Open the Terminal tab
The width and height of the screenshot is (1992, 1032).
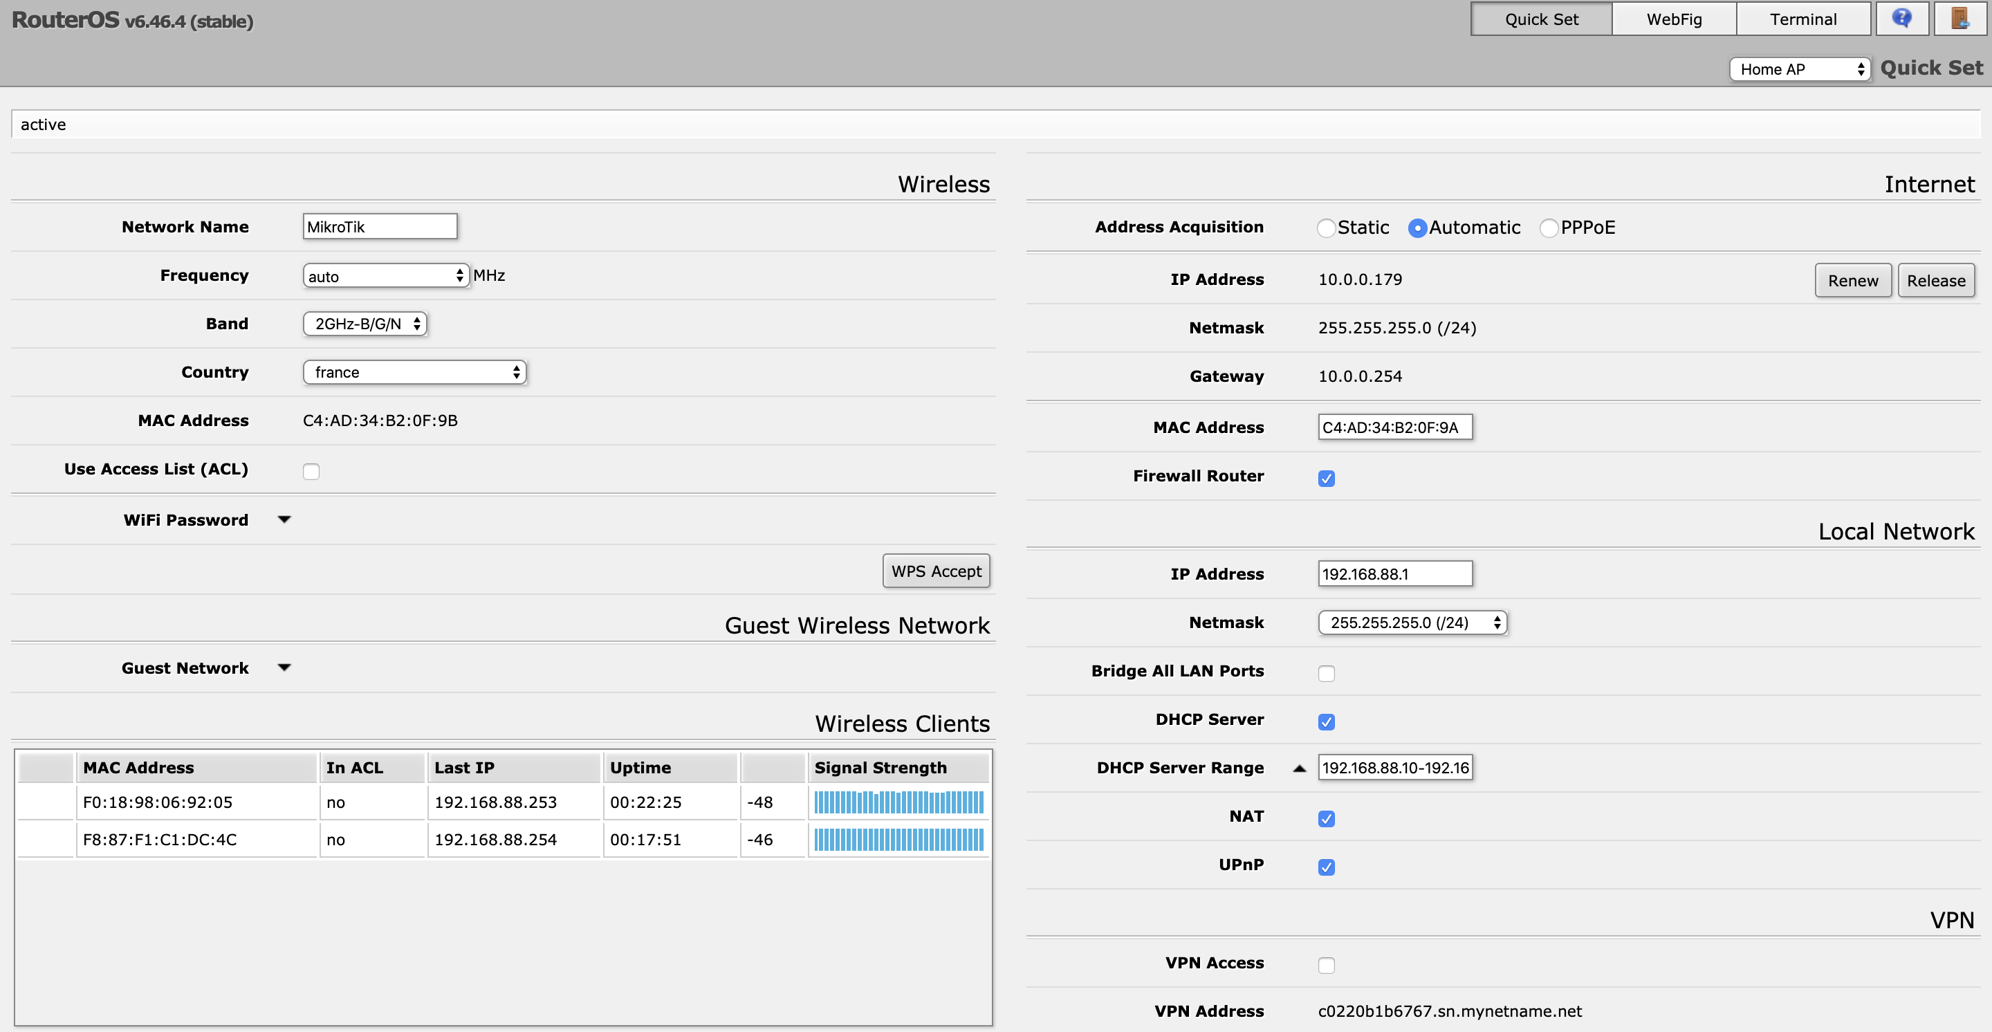pos(1802,19)
